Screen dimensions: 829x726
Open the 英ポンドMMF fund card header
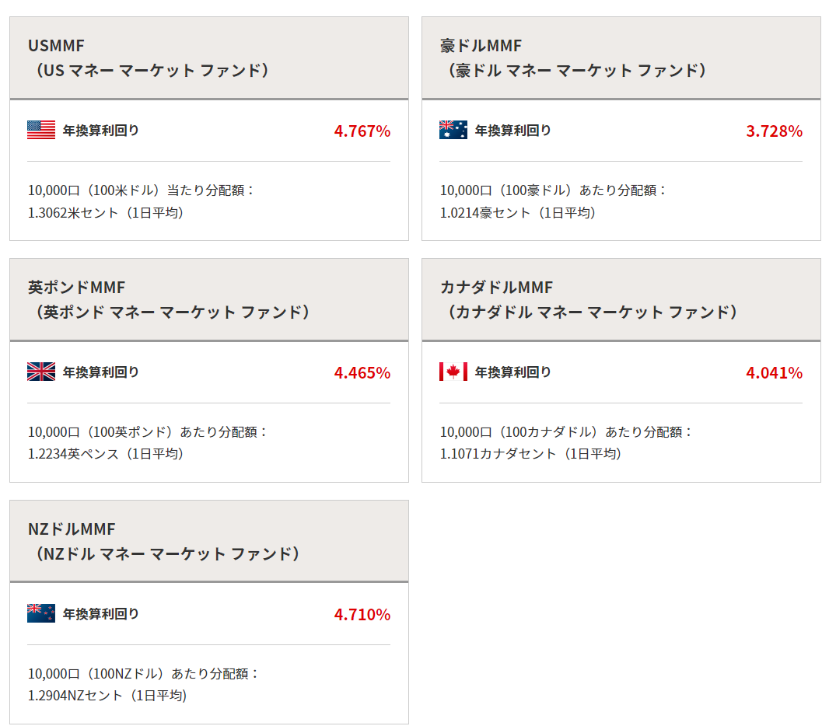click(x=208, y=300)
